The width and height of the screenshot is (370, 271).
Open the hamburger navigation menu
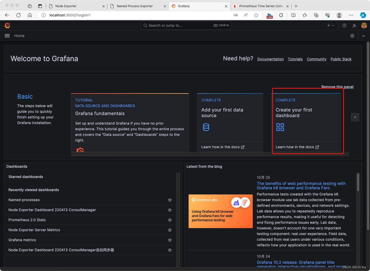coord(7,36)
